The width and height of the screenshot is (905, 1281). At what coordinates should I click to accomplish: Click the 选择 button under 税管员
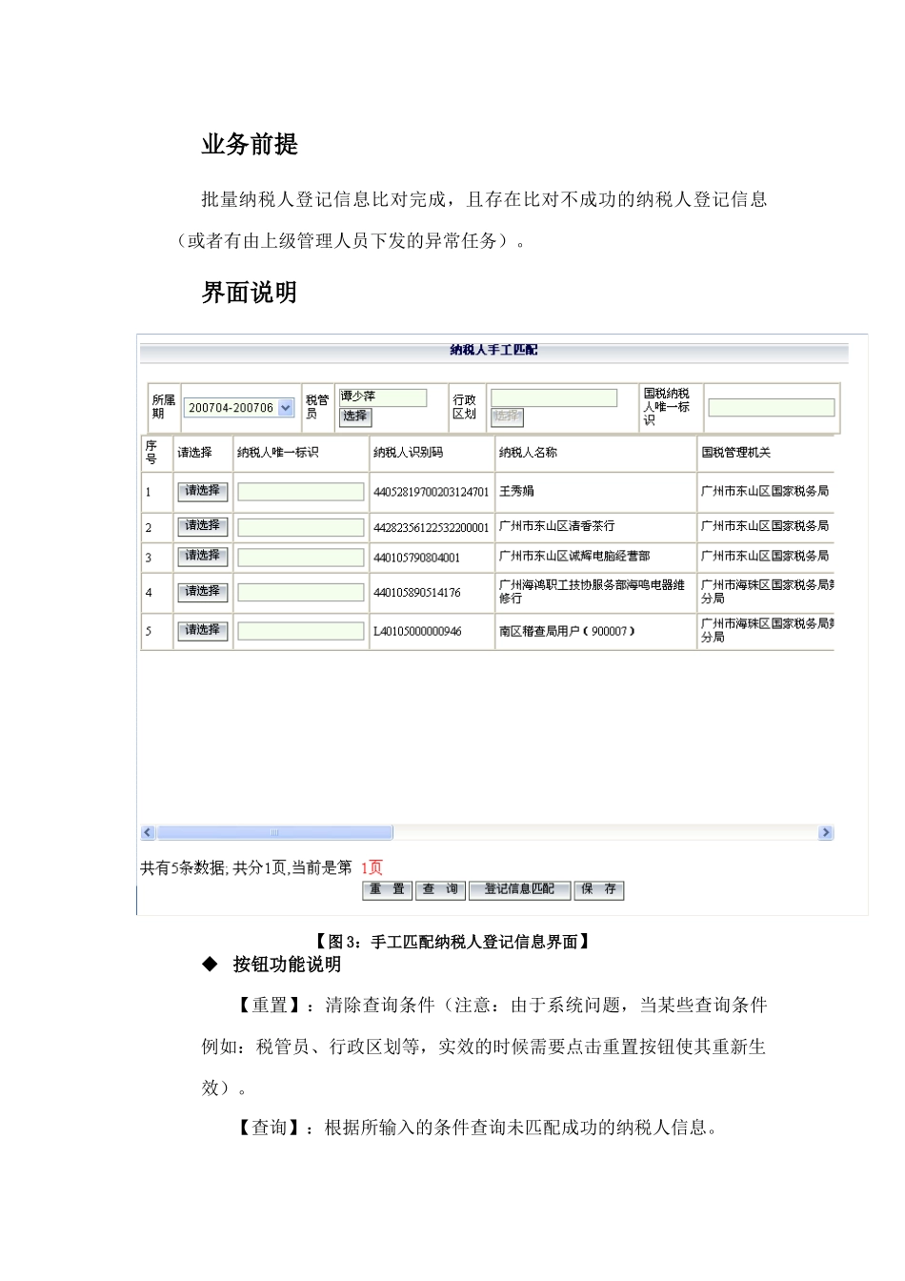(x=355, y=417)
